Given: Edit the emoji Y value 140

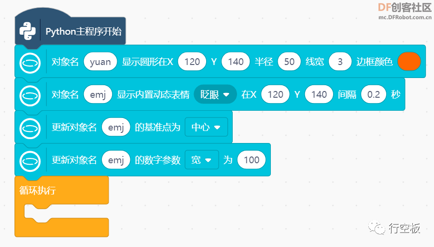Looking at the screenshot, I should (x=319, y=94).
